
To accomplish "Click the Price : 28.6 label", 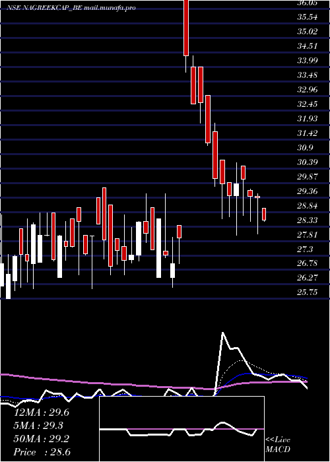I will click(x=41, y=452).
